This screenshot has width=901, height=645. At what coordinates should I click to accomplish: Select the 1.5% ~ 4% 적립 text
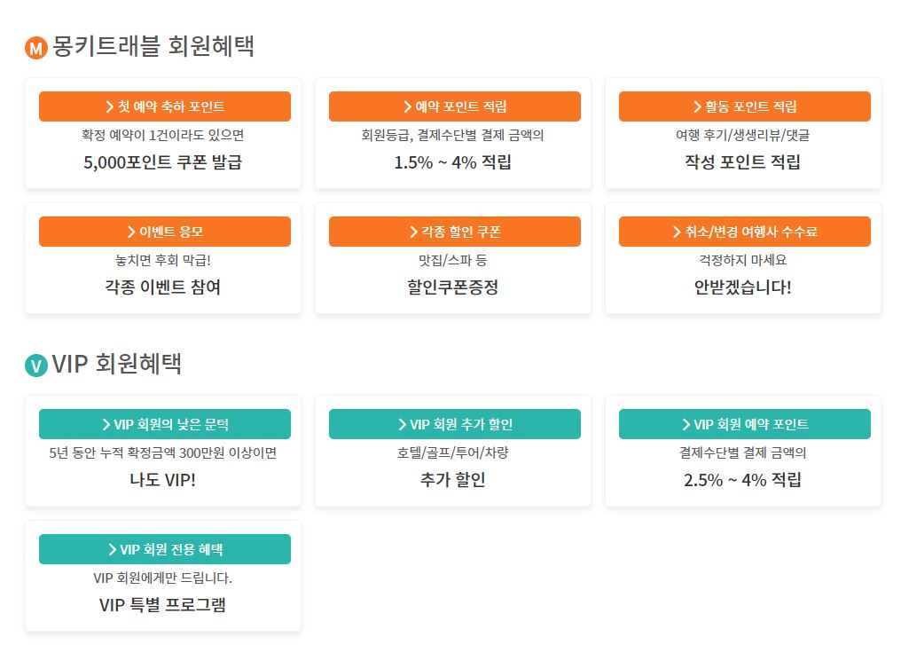click(x=453, y=162)
